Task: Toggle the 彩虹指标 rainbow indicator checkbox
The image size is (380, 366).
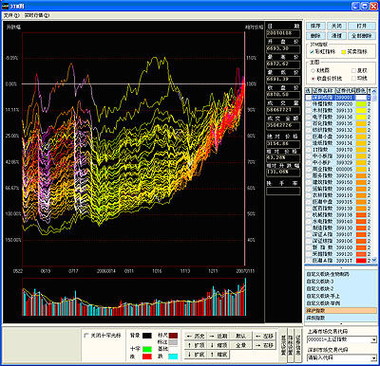Action: 312,51
